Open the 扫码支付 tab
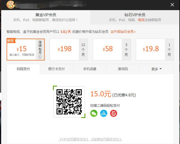180x144 pixels. (23, 69)
